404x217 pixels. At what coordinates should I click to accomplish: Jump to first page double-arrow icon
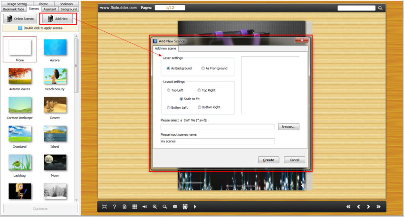(x=348, y=207)
